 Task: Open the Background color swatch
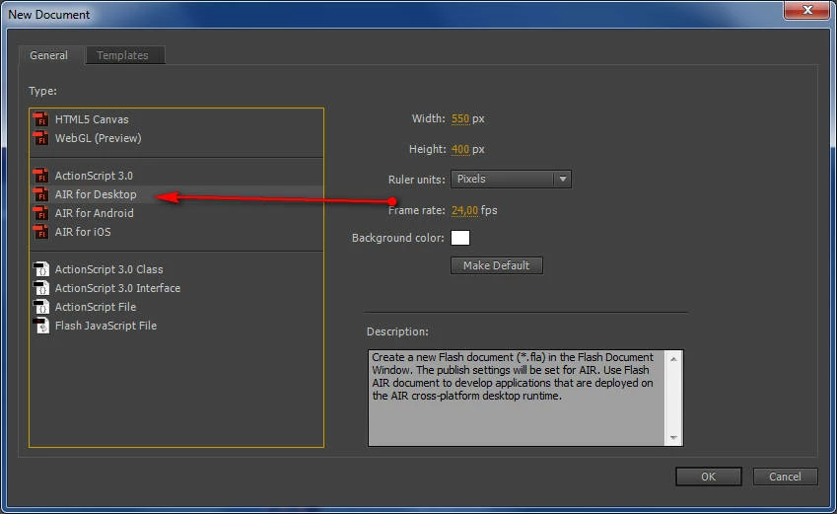click(460, 238)
